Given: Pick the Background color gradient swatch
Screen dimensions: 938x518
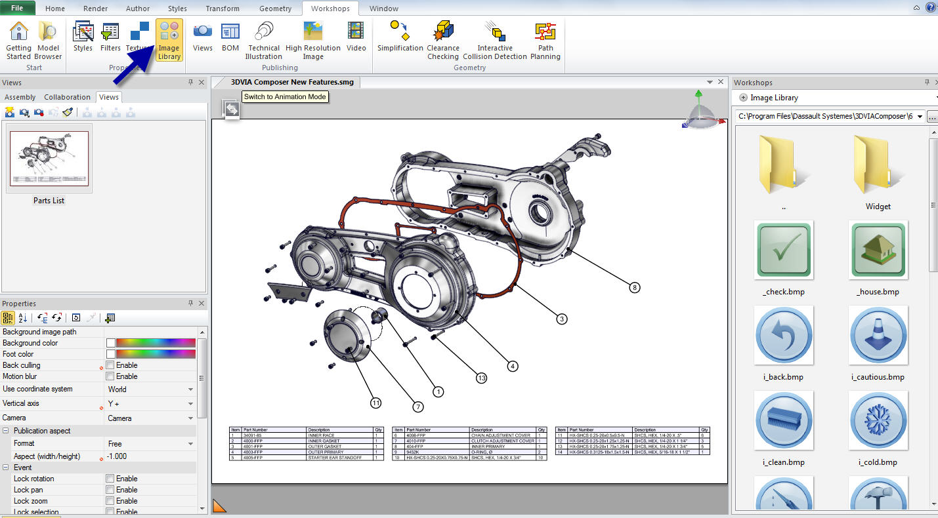Looking at the screenshot, I should pyautogui.click(x=156, y=343).
